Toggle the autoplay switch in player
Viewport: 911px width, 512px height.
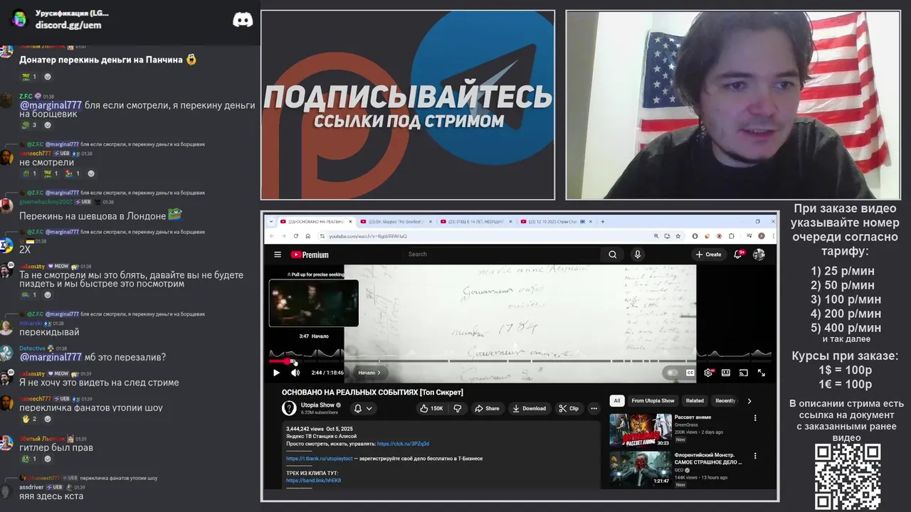coord(671,373)
